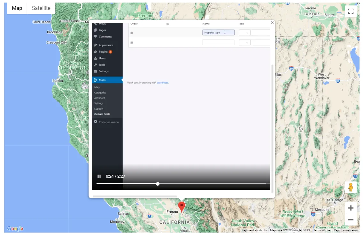Screen dimensions: 364x238
Task: Click the Name column header
Action: 206,24
